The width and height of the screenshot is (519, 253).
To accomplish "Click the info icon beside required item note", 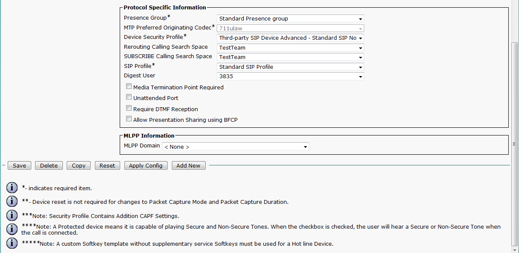I will coord(12,188).
